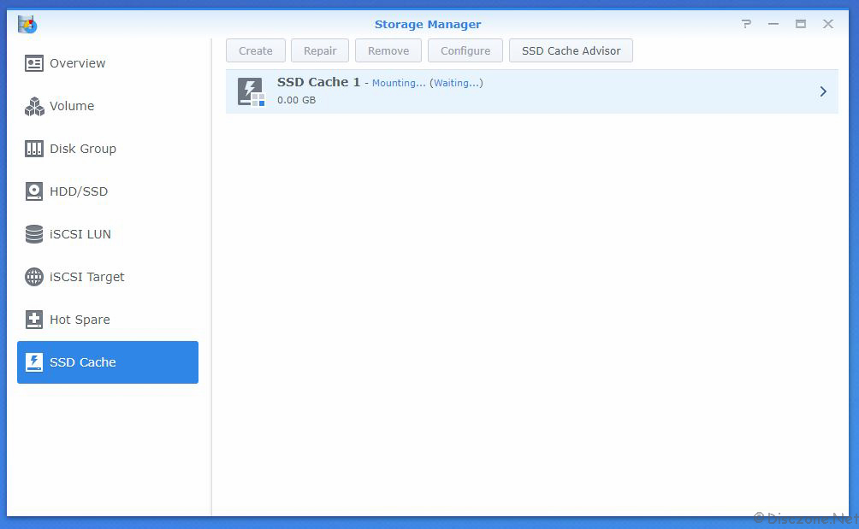The height and width of the screenshot is (529, 859).
Task: Open the HDD/SSD page
Action: tap(108, 191)
